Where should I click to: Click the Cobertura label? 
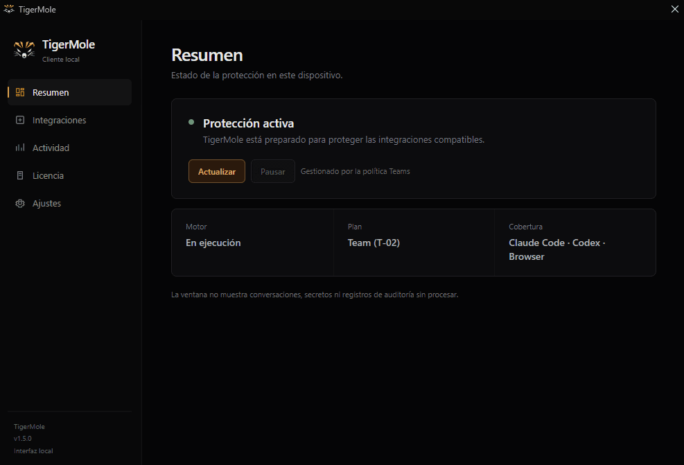[x=526, y=227]
